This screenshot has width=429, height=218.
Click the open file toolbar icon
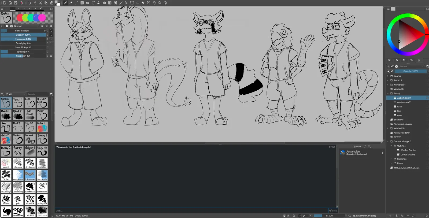[x=10, y=3]
